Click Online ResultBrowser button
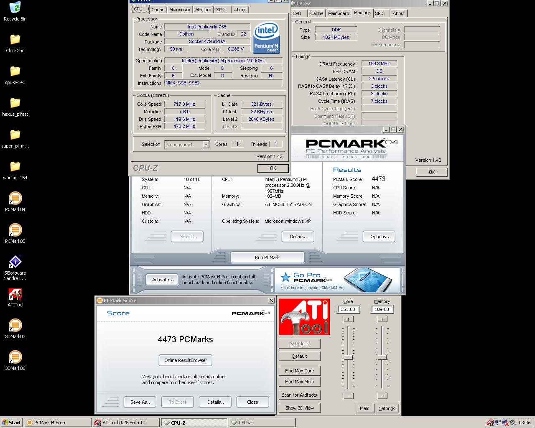 coord(186,360)
